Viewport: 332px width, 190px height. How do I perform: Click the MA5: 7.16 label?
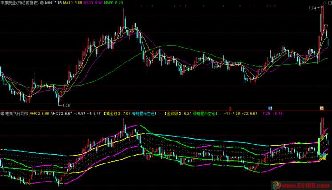[x=53, y=3]
